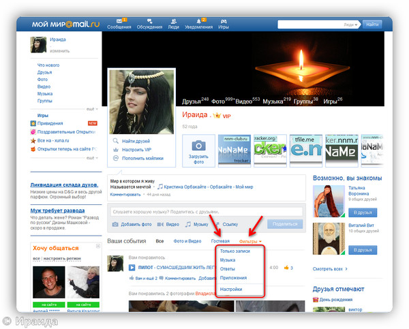
Task: Add Виталий Вит with В друзья button
Action: click(363, 250)
